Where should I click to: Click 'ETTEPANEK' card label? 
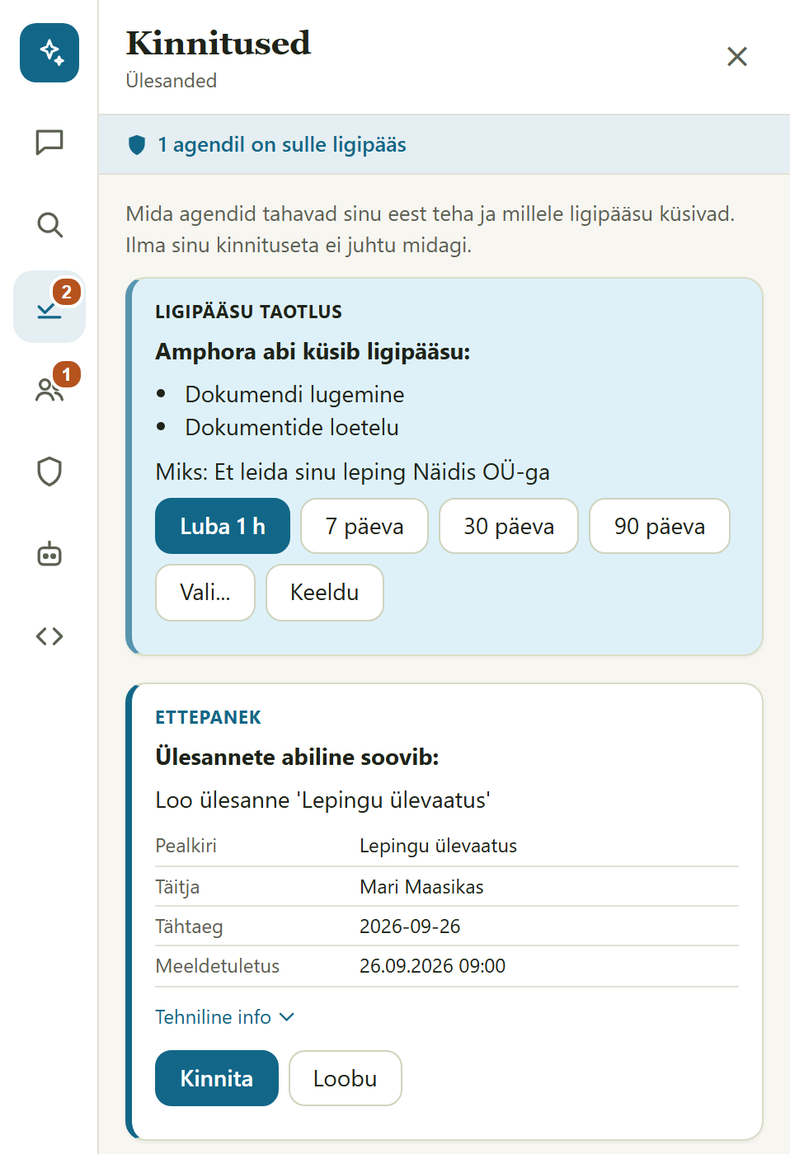208,717
